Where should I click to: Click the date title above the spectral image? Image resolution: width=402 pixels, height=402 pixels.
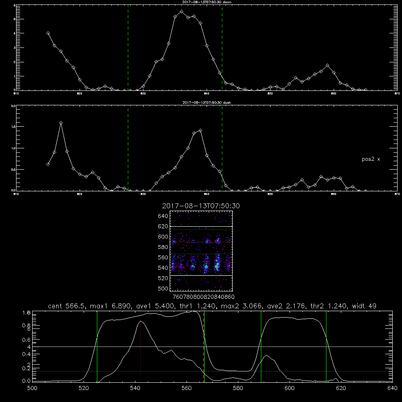tap(201, 206)
